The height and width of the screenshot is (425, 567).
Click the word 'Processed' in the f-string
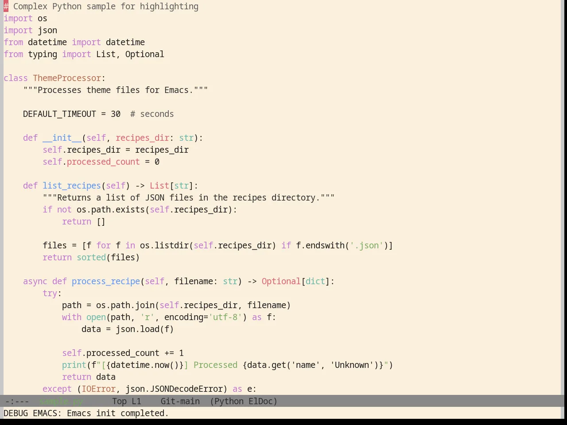(x=215, y=365)
